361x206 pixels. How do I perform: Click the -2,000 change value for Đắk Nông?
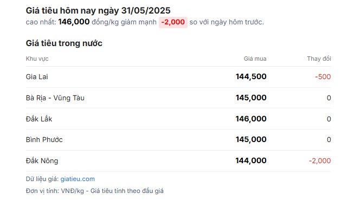pos(320,160)
